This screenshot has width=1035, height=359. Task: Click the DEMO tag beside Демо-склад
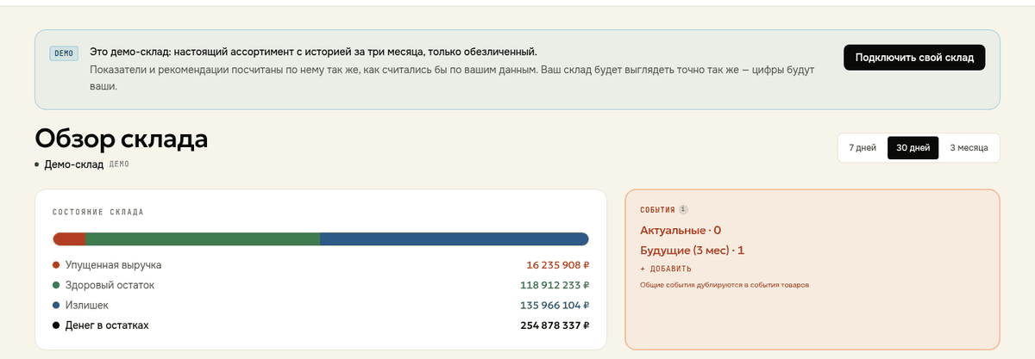tap(118, 164)
